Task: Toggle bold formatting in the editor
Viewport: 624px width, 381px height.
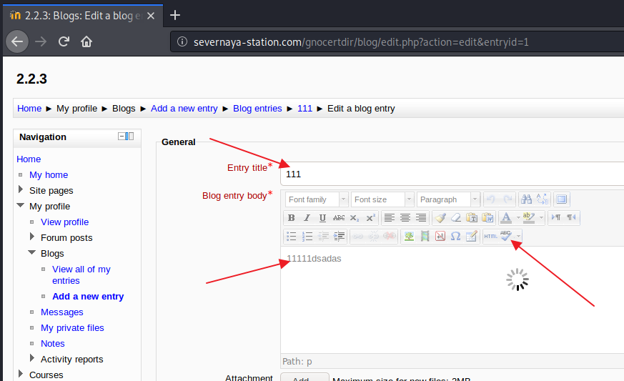Action: pyautogui.click(x=291, y=218)
